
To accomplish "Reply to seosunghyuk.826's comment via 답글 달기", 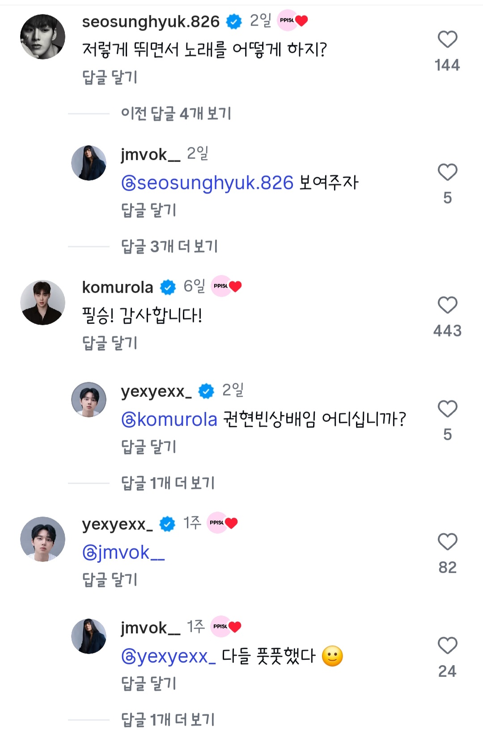I will tap(110, 77).
